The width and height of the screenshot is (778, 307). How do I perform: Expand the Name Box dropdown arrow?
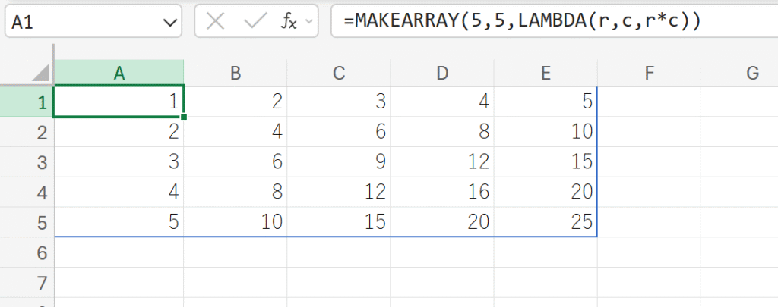pyautogui.click(x=167, y=23)
